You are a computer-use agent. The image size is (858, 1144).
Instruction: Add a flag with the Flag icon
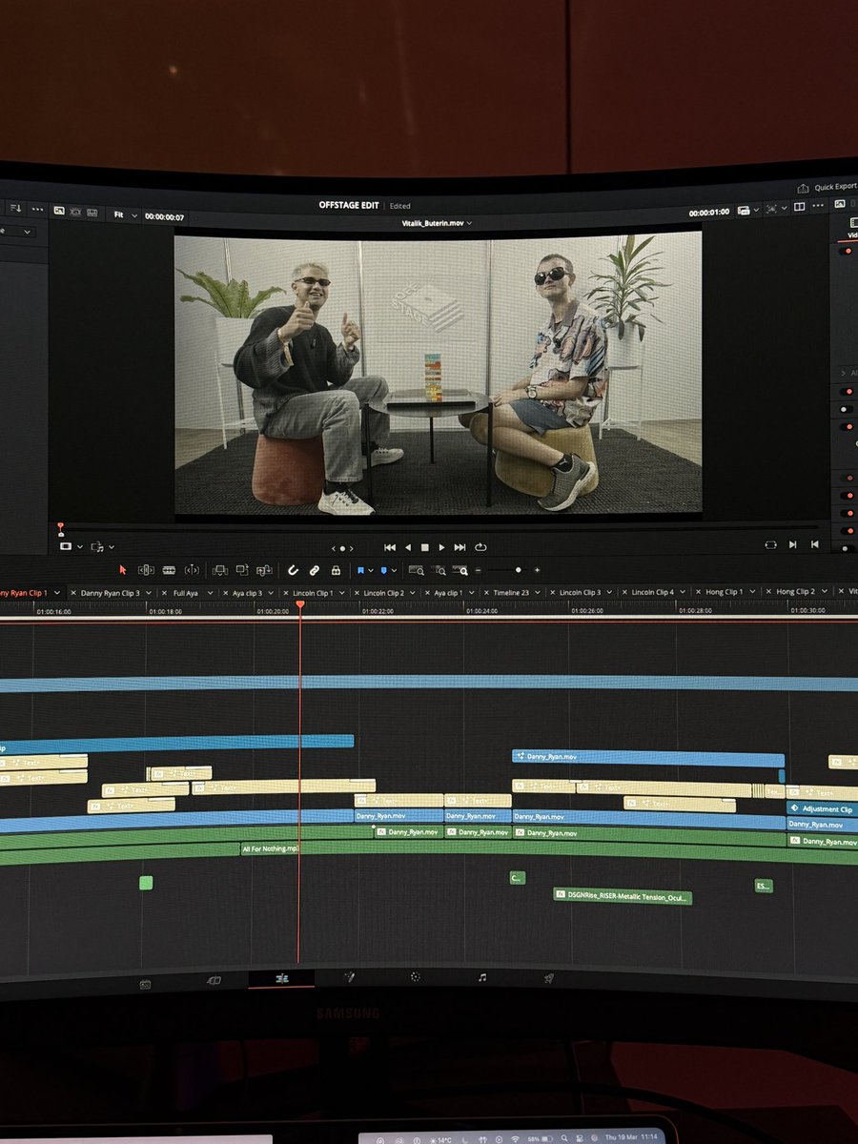(361, 570)
